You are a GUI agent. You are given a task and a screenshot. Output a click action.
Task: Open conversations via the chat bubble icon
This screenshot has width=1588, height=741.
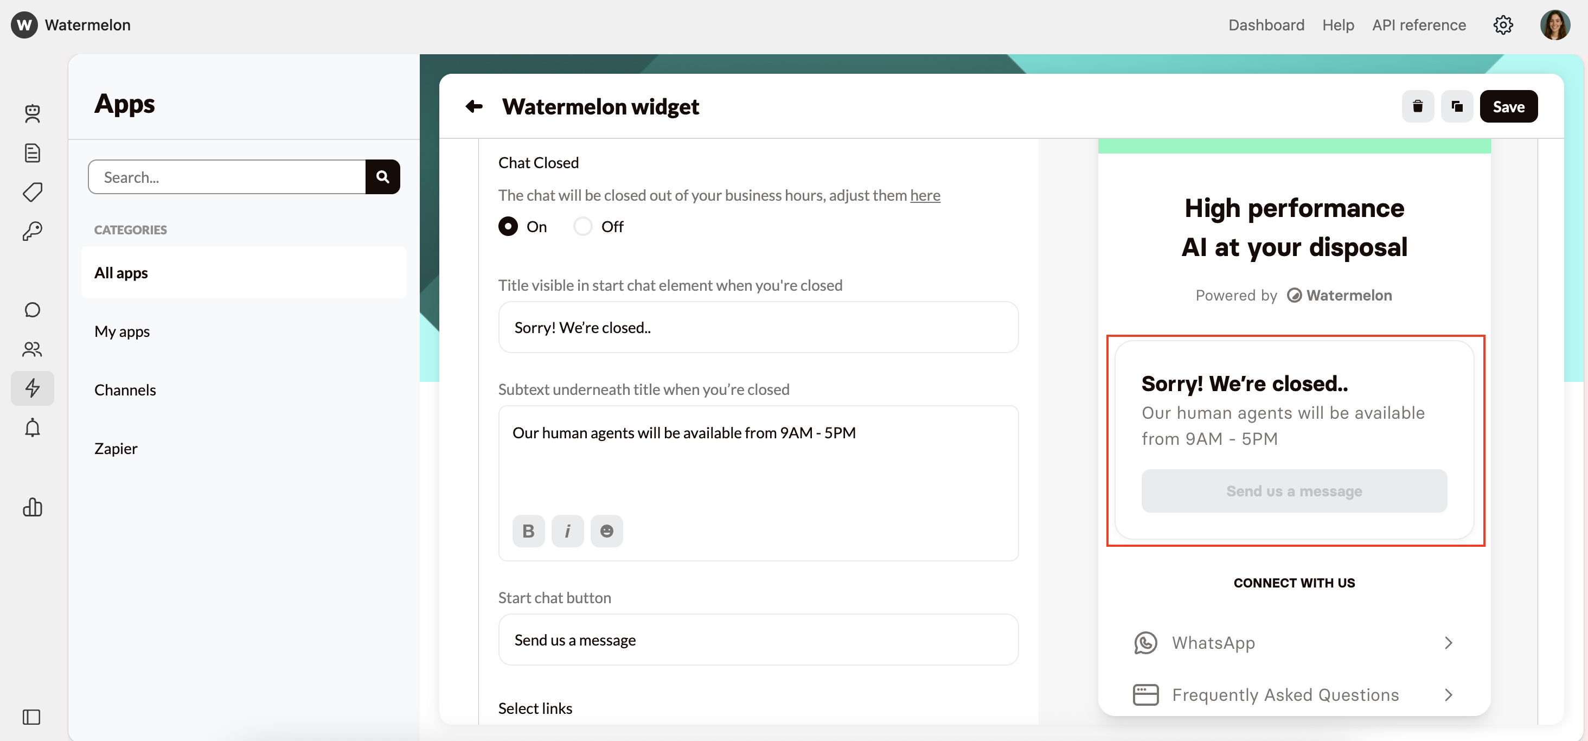(x=32, y=309)
